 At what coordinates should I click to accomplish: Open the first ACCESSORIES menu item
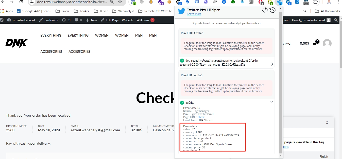[x=51, y=51]
